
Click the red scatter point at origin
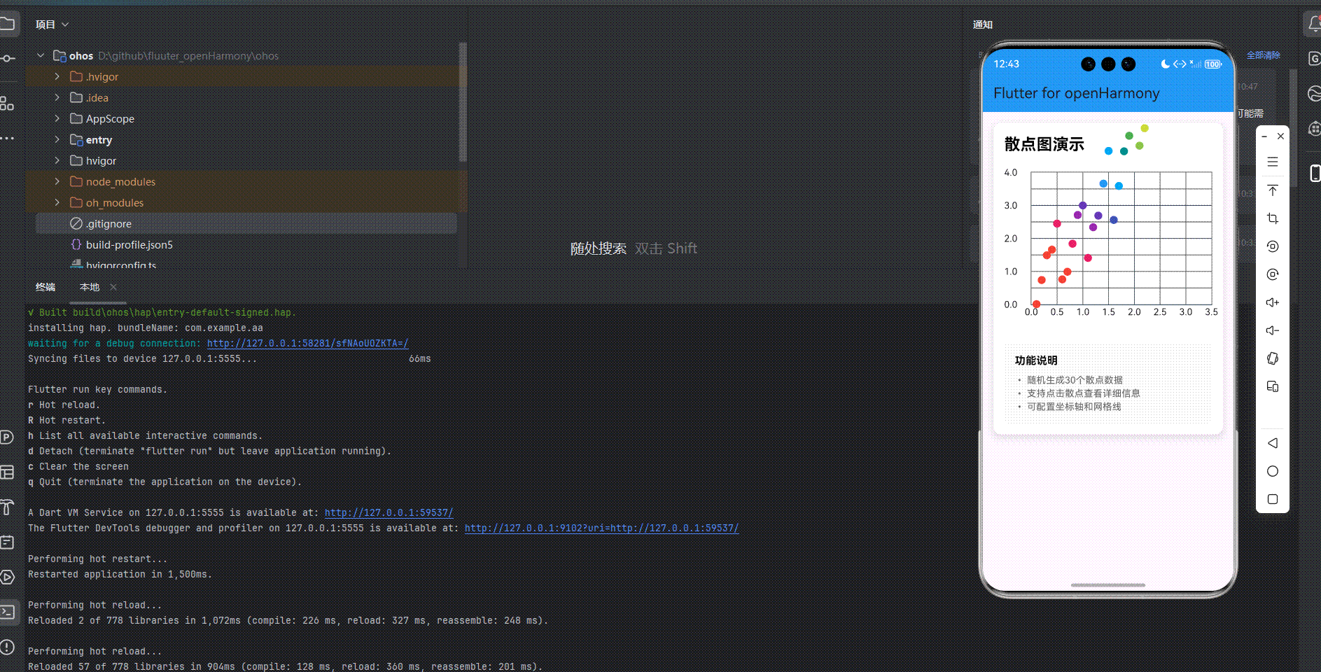pos(1036,304)
